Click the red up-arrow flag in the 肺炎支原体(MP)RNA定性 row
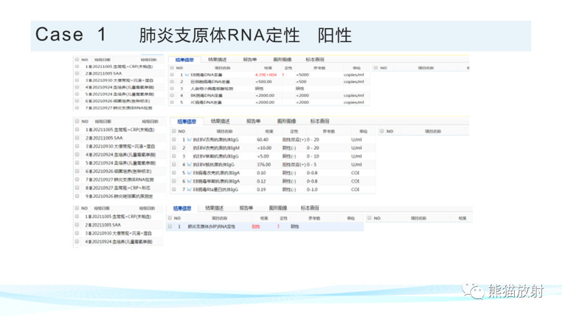The image size is (562, 316). pyautogui.click(x=278, y=227)
